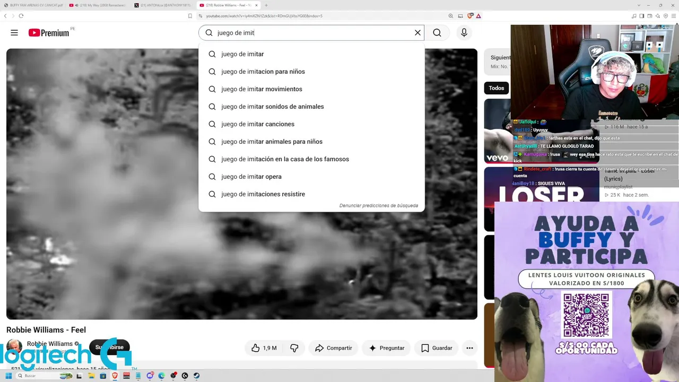Viewport: 679px width, 382px height.
Task: Open the YouTube guide hamburger menu
Action: click(14, 33)
